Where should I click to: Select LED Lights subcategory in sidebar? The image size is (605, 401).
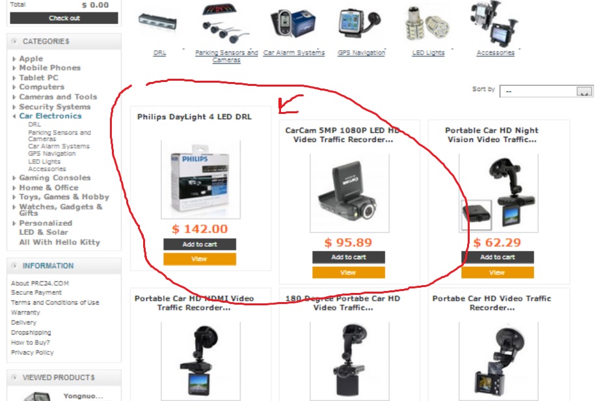(x=44, y=161)
